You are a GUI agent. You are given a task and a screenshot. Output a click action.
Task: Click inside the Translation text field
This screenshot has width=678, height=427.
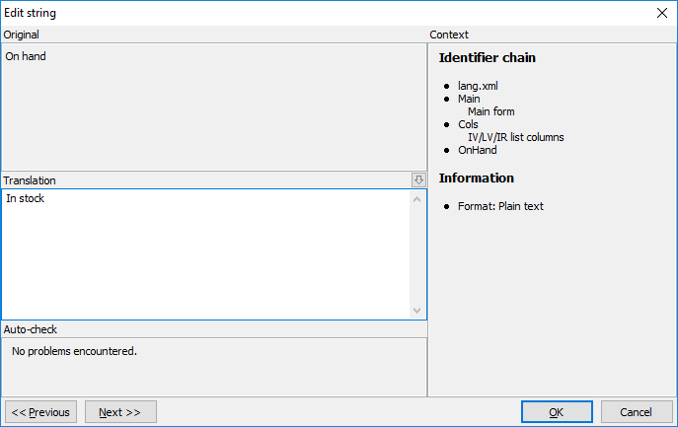pyautogui.click(x=197, y=256)
